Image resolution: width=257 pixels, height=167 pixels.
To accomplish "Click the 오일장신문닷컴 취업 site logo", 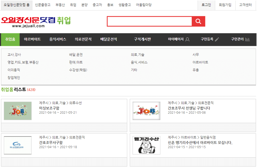I will [36, 22].
